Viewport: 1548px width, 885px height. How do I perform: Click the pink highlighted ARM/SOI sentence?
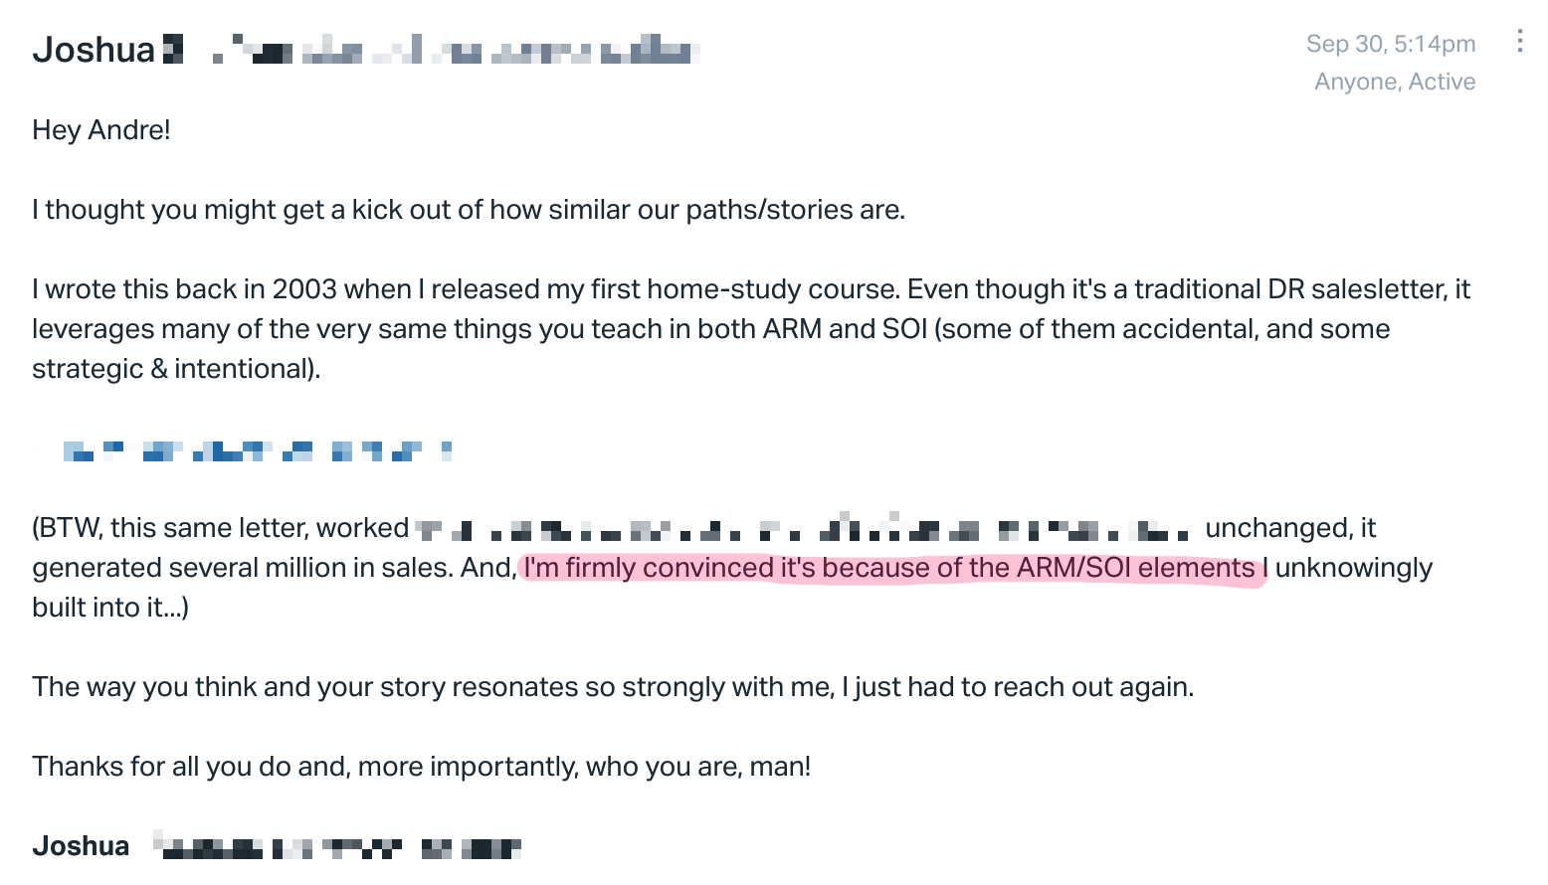click(891, 568)
